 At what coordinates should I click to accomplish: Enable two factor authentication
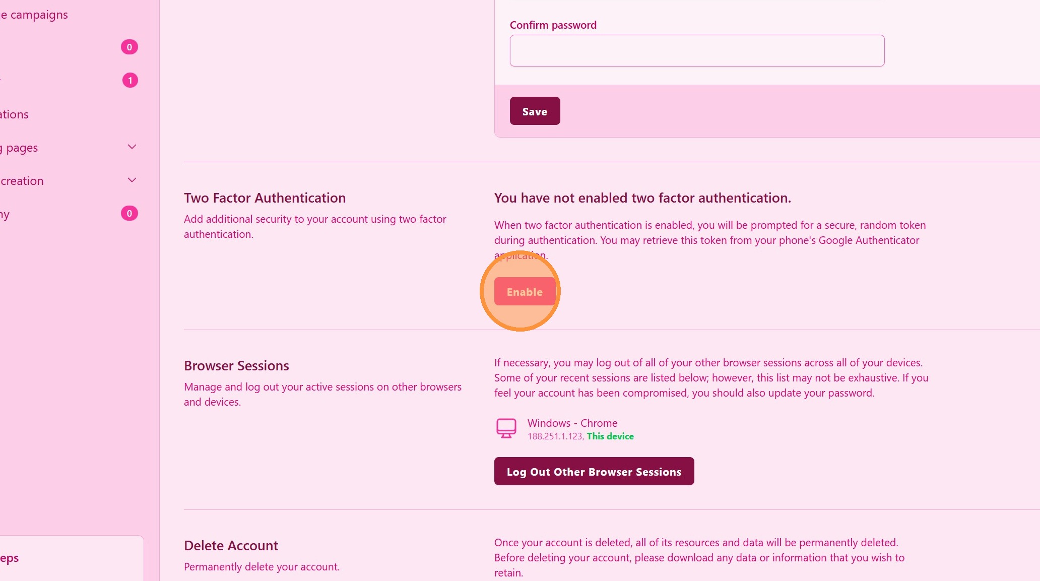[525, 292]
